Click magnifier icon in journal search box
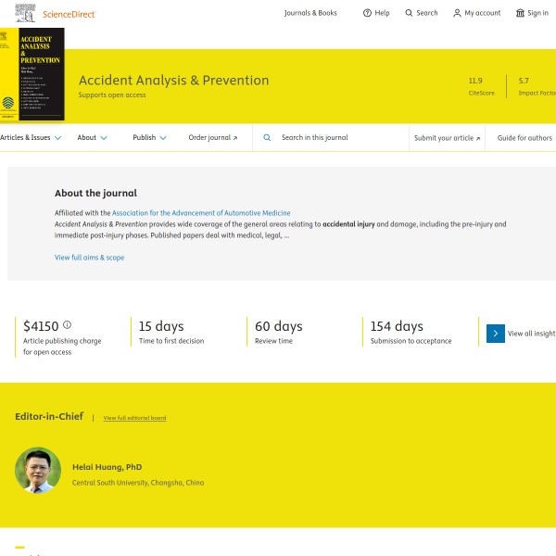The image size is (556, 556). 267,138
